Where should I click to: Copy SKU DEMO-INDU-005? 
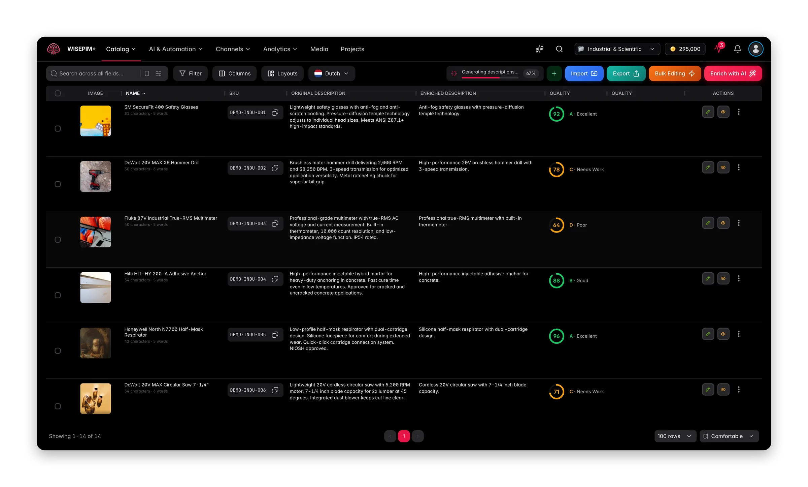click(x=275, y=335)
